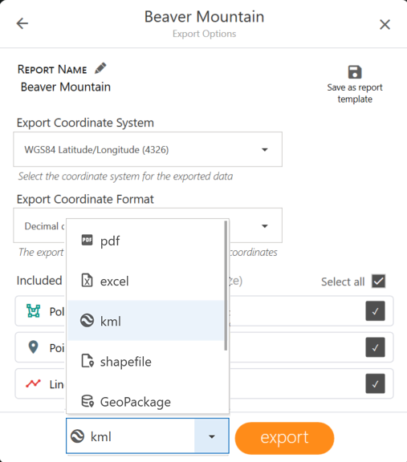
Task: Click the polygon layer icon
Action: [x=34, y=311]
